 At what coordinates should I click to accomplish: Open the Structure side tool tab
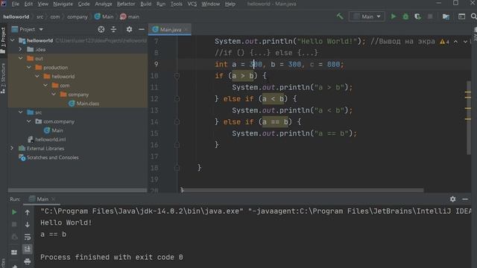click(3, 78)
